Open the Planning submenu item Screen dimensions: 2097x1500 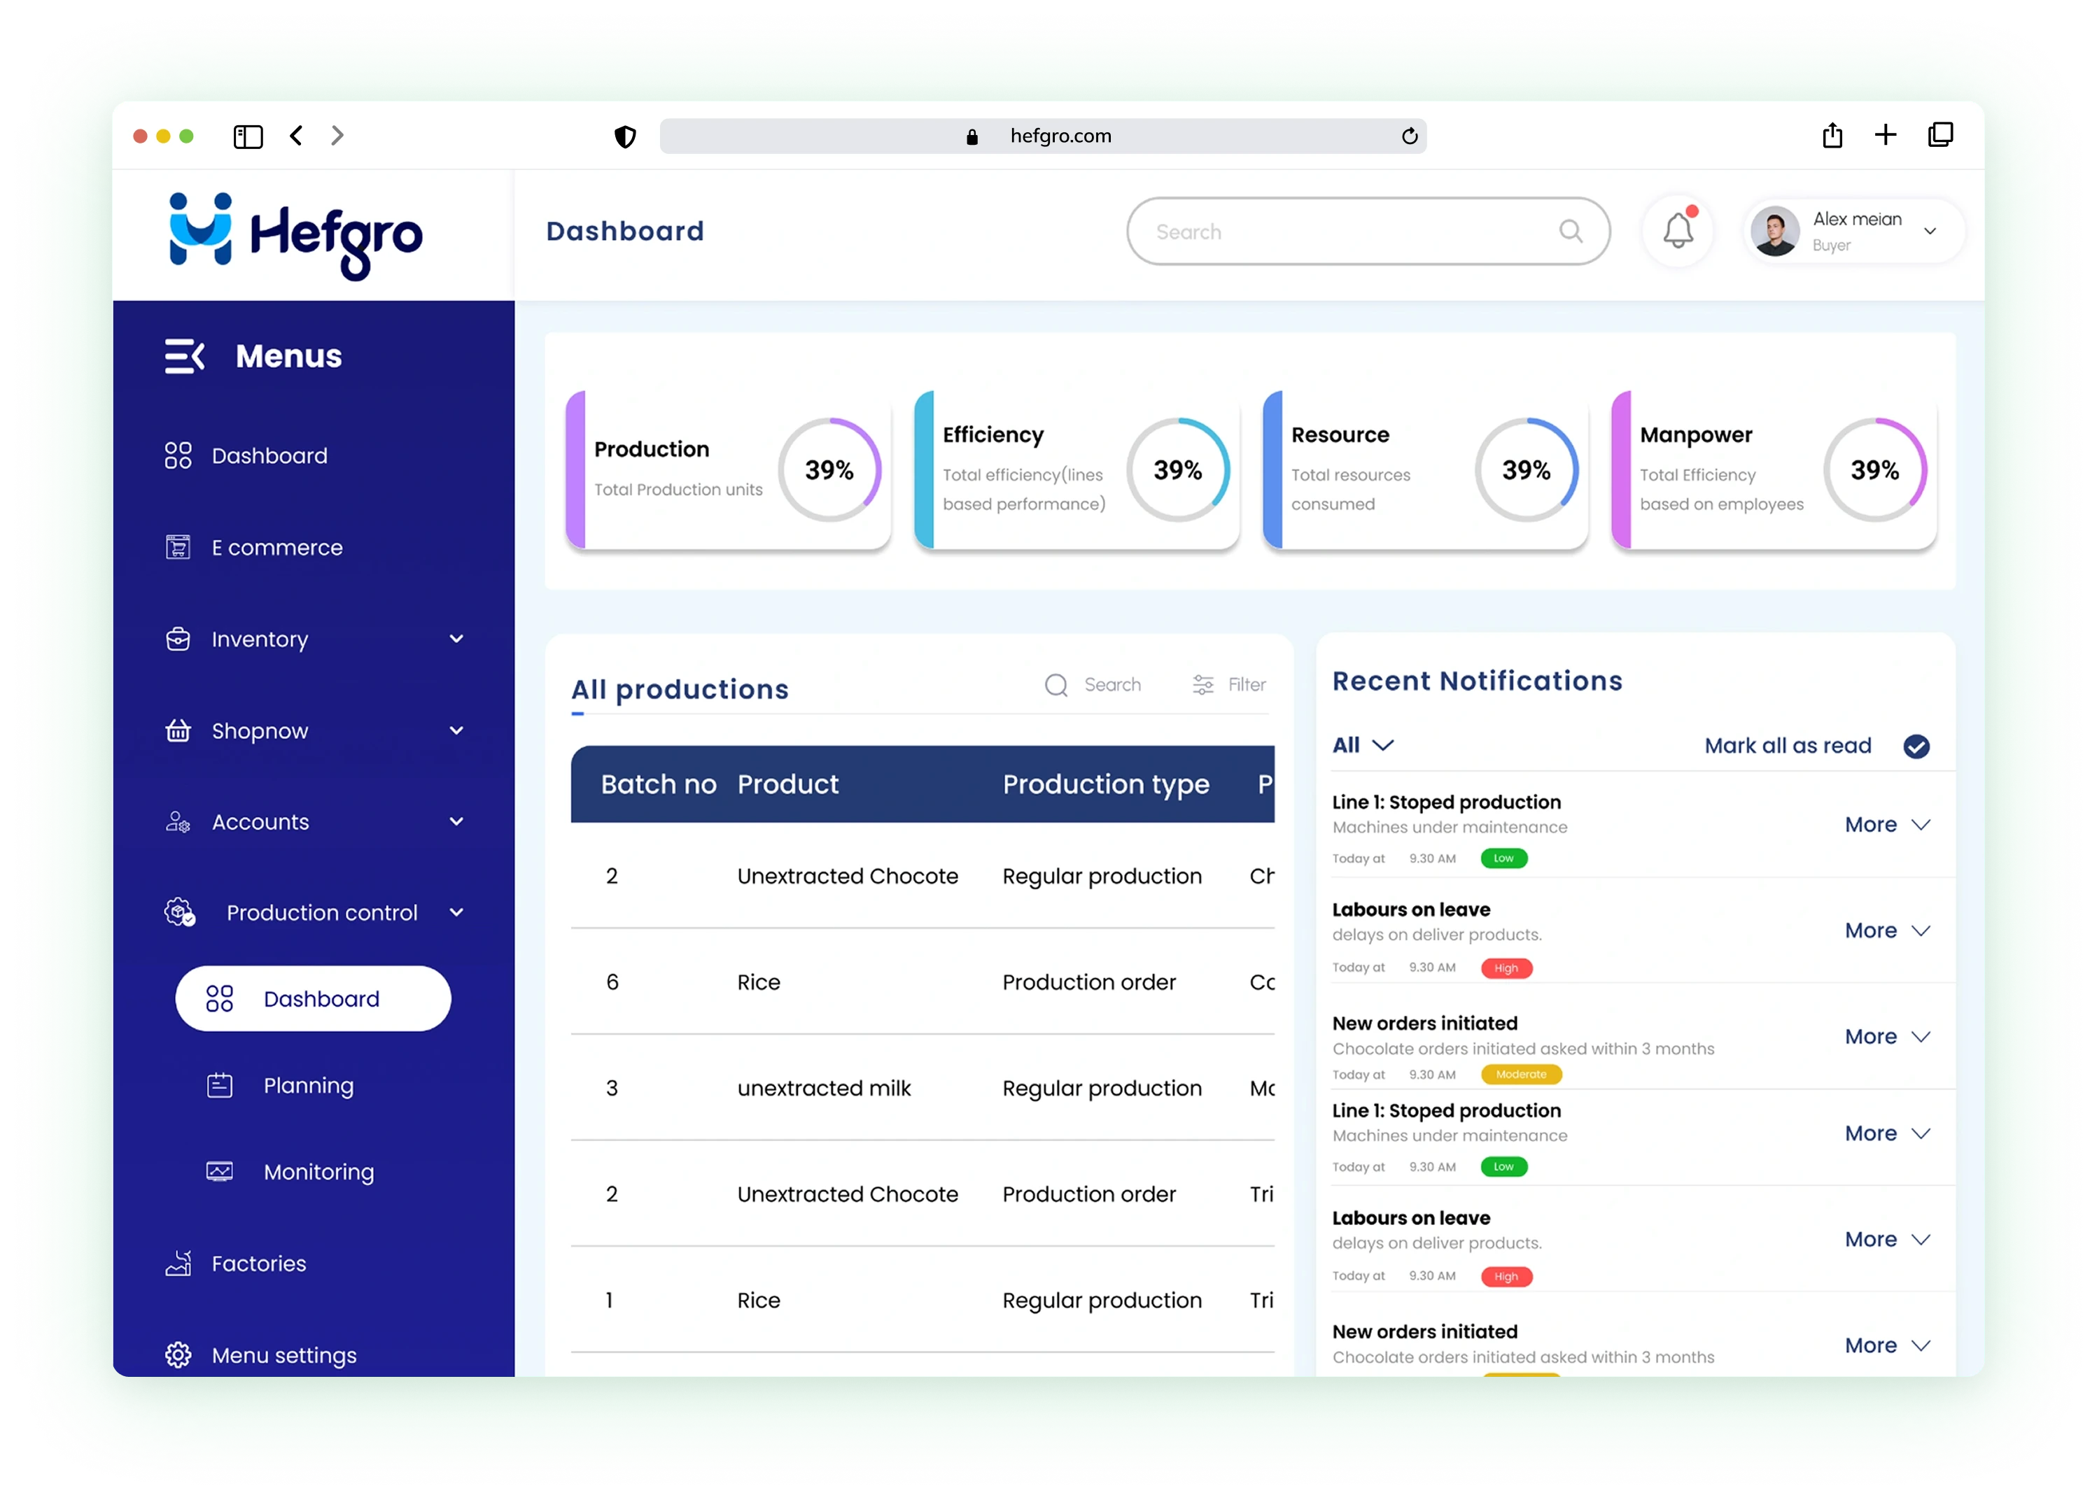pyautogui.click(x=308, y=1085)
